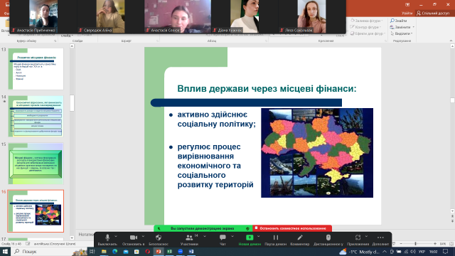Click green screen sharing status bar
Viewport: 455px width, 256px height.
pyautogui.click(x=203, y=228)
